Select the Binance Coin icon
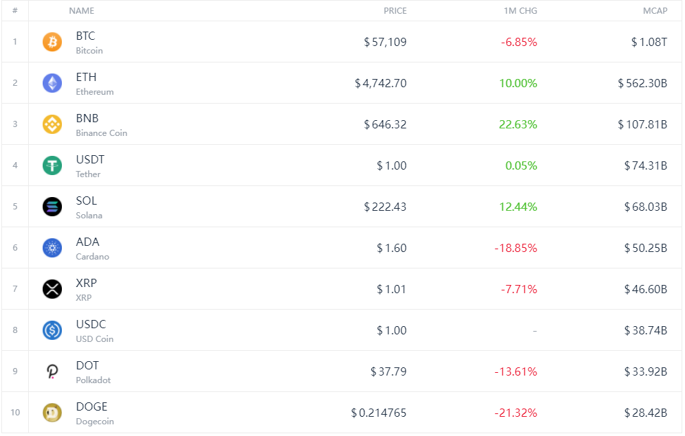Screen dimensions: 685x436 tap(52, 124)
